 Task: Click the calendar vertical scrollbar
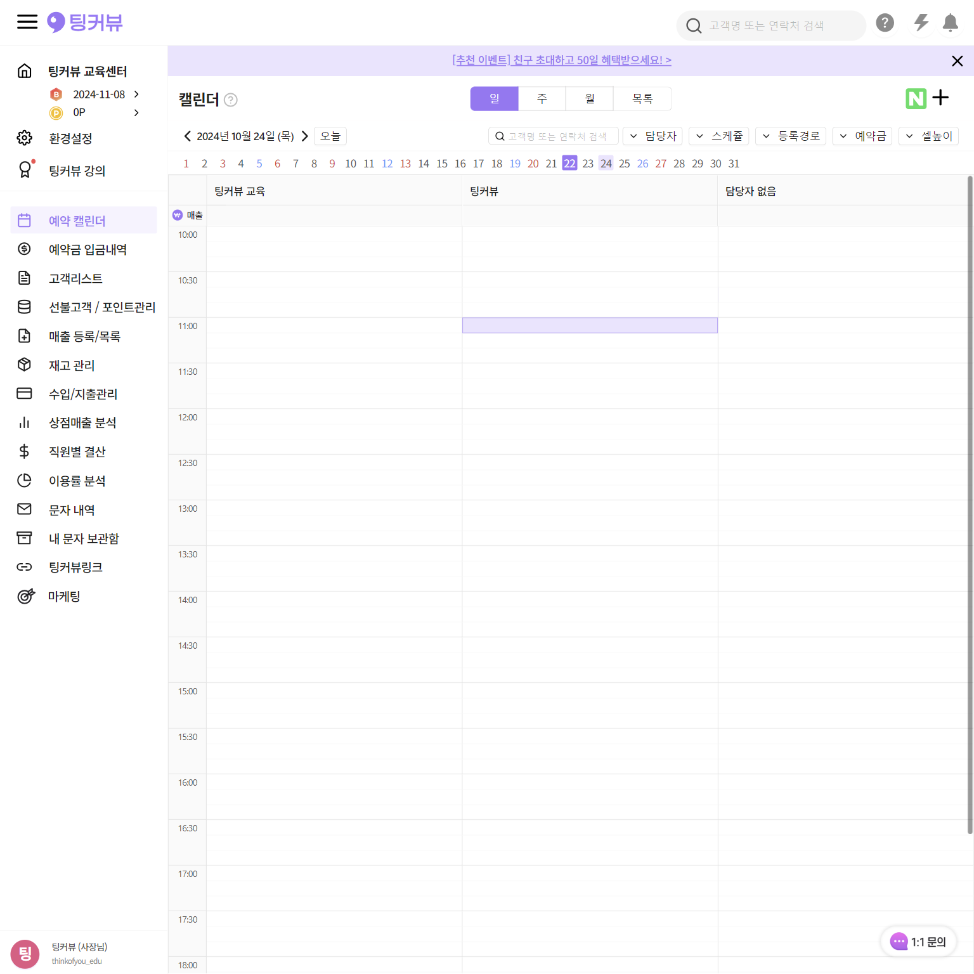tap(970, 505)
